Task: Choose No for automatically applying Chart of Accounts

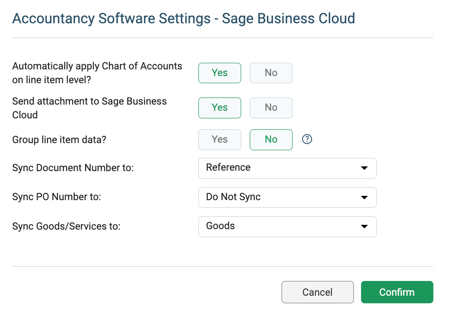Action: click(x=271, y=73)
